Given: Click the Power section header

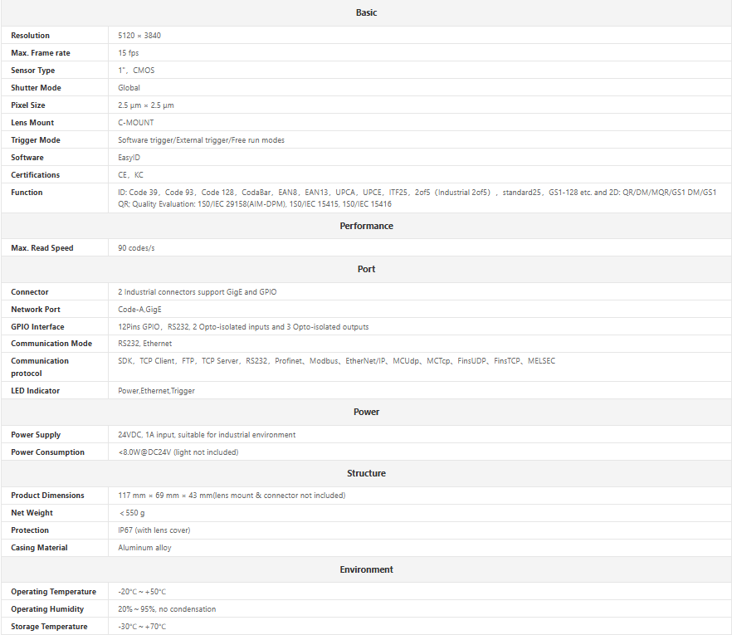Looking at the screenshot, I should [366, 412].
